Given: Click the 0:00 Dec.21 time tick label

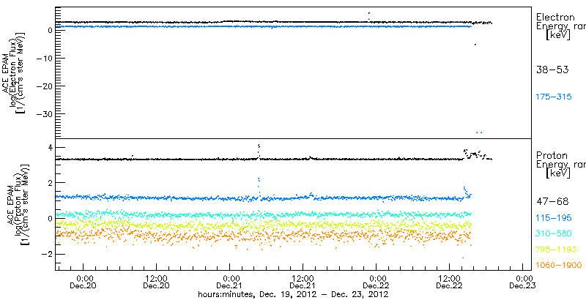Looking at the screenshot, I should [230, 282].
